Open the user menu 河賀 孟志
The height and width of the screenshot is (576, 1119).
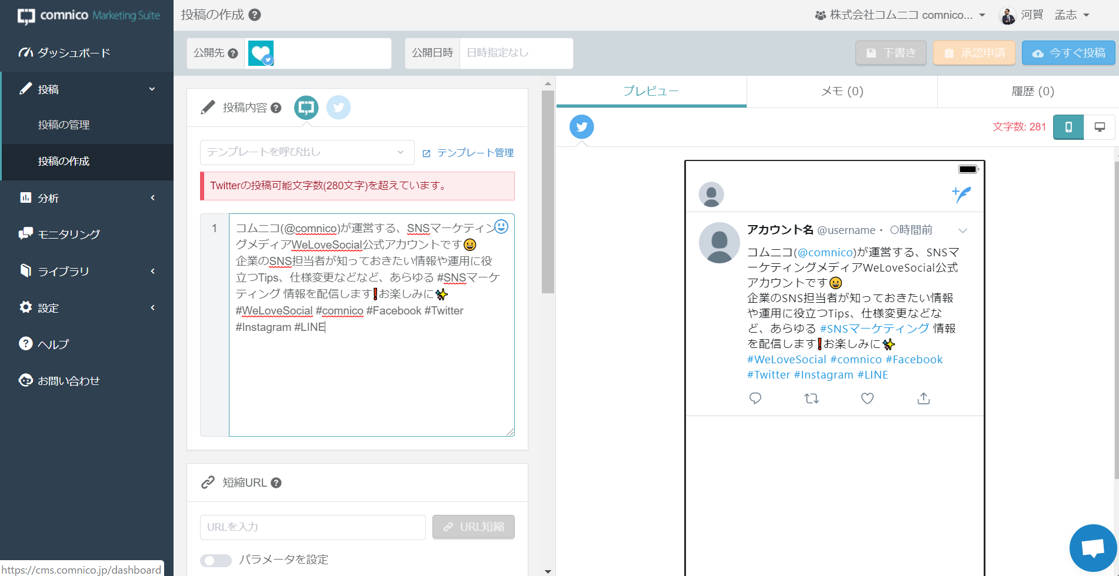coord(1045,15)
